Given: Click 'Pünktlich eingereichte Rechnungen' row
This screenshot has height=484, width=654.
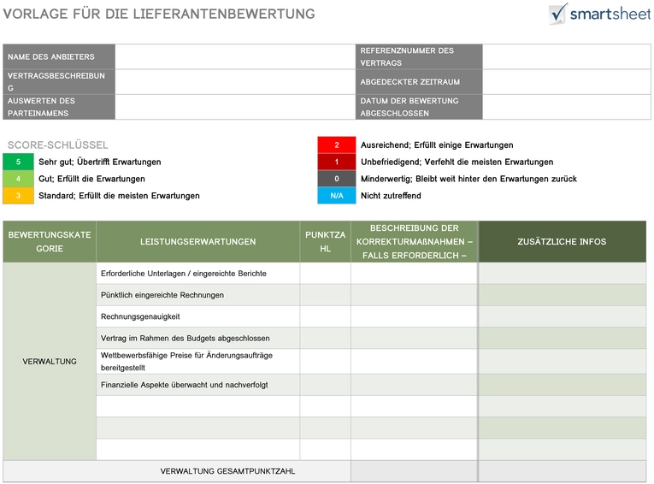Looking at the screenshot, I should click(x=198, y=295).
